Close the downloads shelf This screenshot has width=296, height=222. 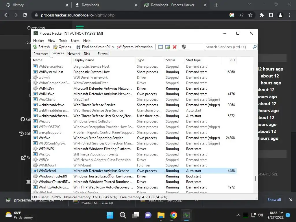click(x=291, y=200)
